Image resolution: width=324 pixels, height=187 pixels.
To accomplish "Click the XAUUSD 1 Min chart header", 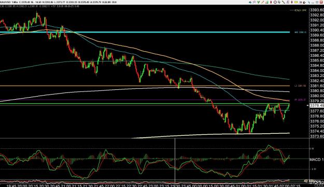I will coord(9,2).
